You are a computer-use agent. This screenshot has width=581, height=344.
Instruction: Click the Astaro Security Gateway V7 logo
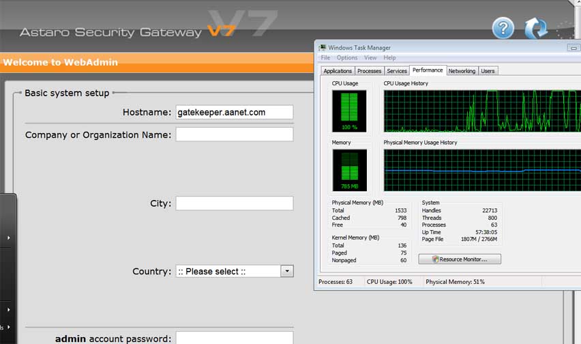click(128, 31)
